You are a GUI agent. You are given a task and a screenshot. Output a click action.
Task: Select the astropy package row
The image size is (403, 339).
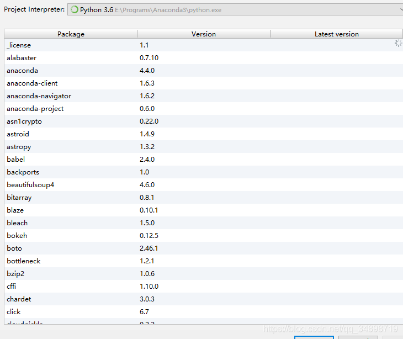click(x=204, y=147)
